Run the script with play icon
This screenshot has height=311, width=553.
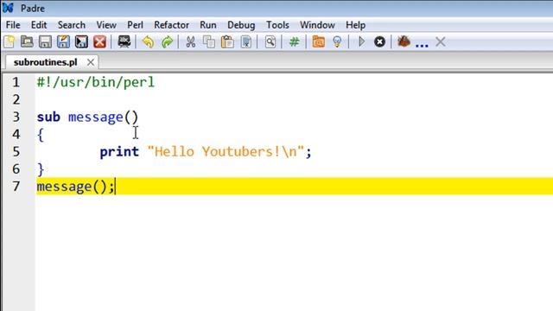(x=361, y=41)
